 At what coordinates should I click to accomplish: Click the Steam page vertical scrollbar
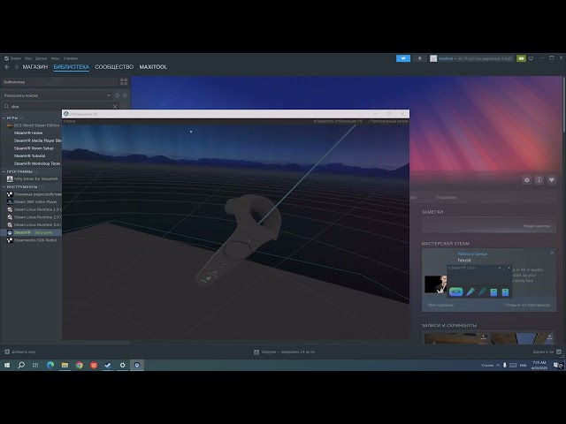[563, 104]
